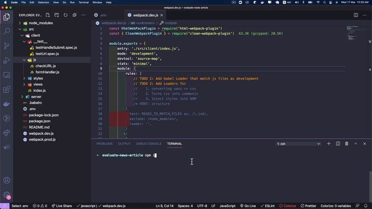This screenshot has width=372, height=209.
Task: Switch to Debug Console tab
Action: pyautogui.click(x=149, y=143)
